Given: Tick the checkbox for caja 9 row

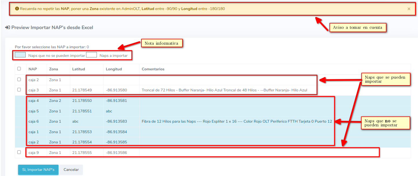Looking at the screenshot, I should click(x=19, y=152).
